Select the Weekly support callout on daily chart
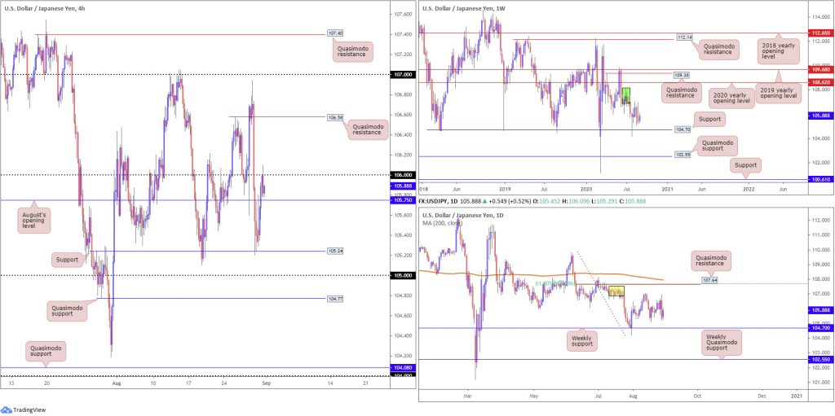This screenshot has height=416, width=835. (x=583, y=340)
